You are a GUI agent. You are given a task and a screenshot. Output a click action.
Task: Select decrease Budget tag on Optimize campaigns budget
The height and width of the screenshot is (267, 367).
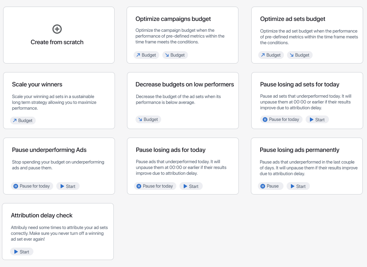pos(175,55)
